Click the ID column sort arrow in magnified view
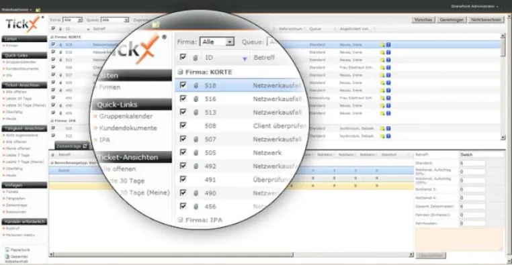The image size is (512, 265). [245, 58]
